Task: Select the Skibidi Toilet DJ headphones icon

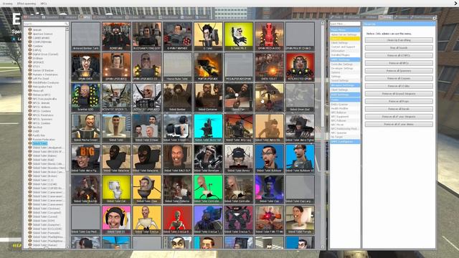Action: point(116,219)
